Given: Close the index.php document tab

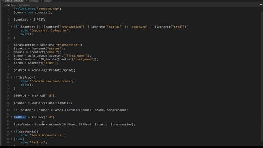Looking at the screenshot, I should point(42,1).
